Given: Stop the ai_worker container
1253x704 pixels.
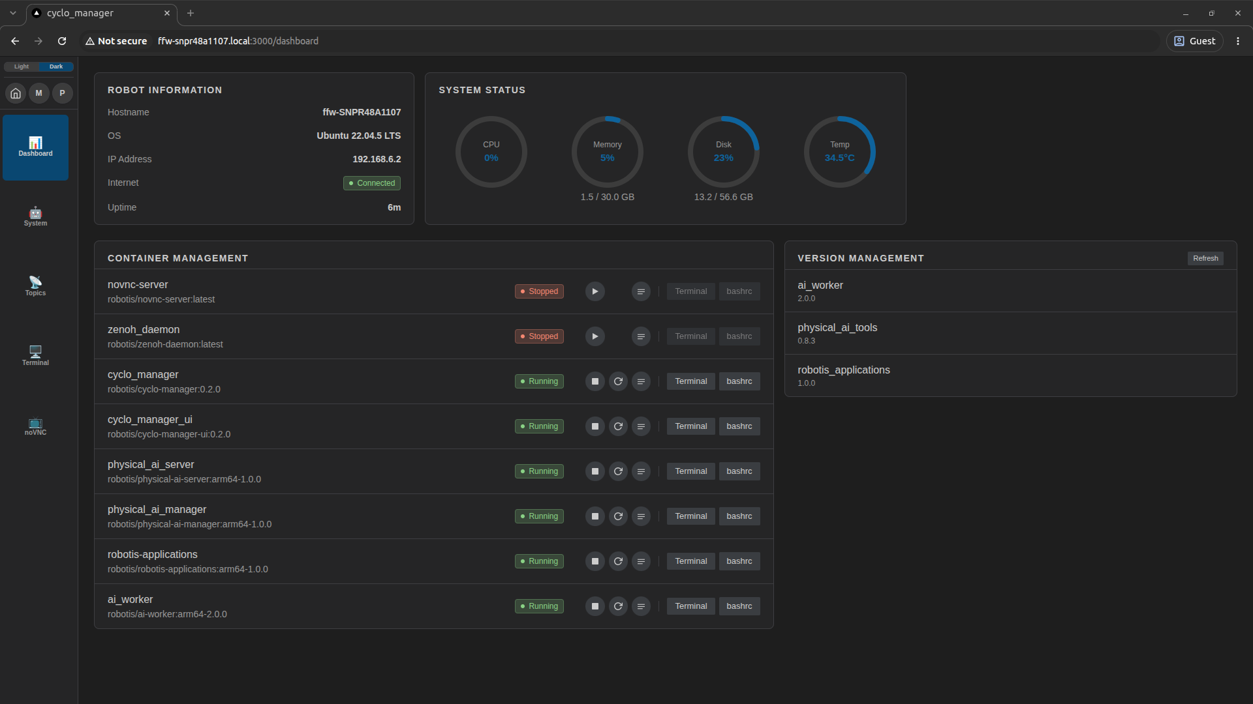Looking at the screenshot, I should 595,606.
